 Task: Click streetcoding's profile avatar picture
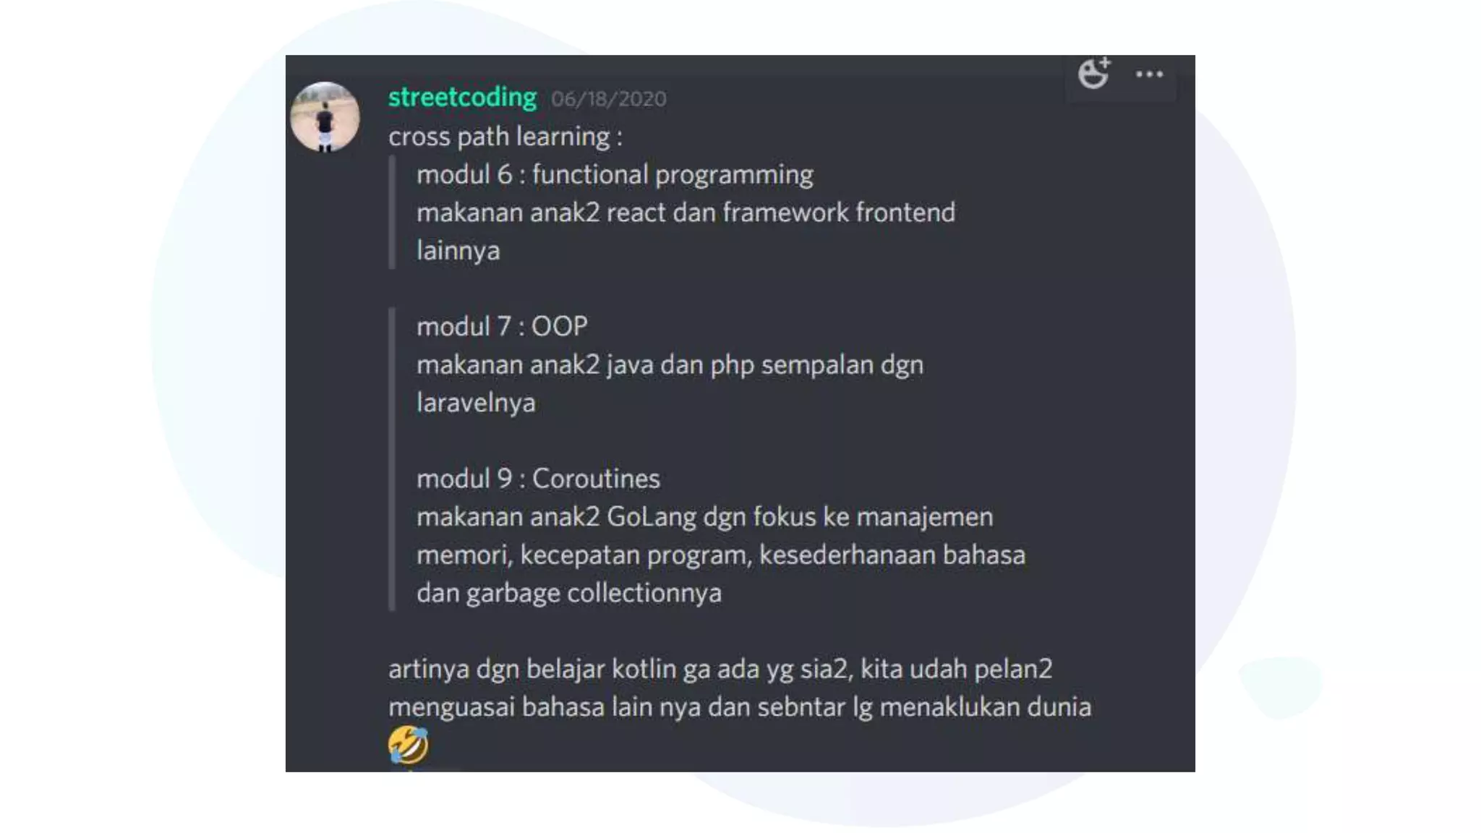pyautogui.click(x=325, y=116)
